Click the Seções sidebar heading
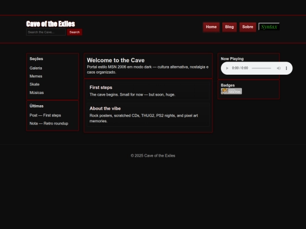 click(x=36, y=59)
